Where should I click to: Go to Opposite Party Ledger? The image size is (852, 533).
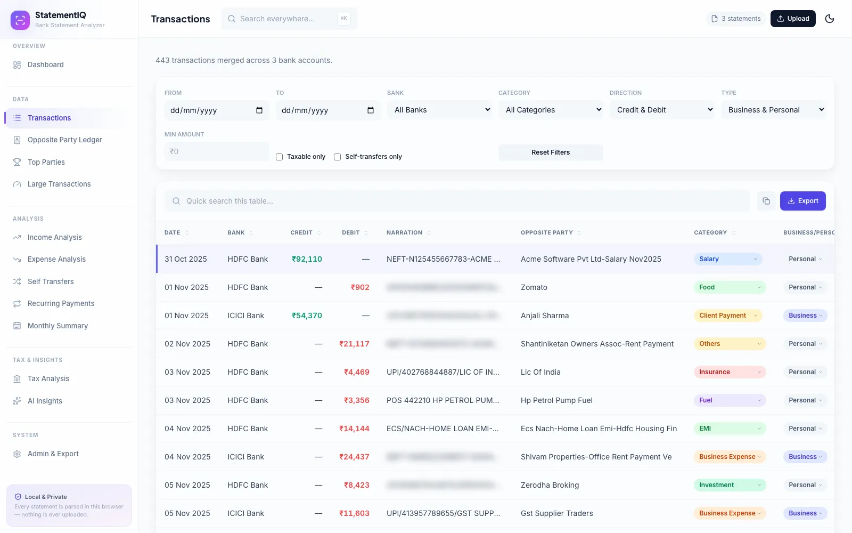(68, 140)
